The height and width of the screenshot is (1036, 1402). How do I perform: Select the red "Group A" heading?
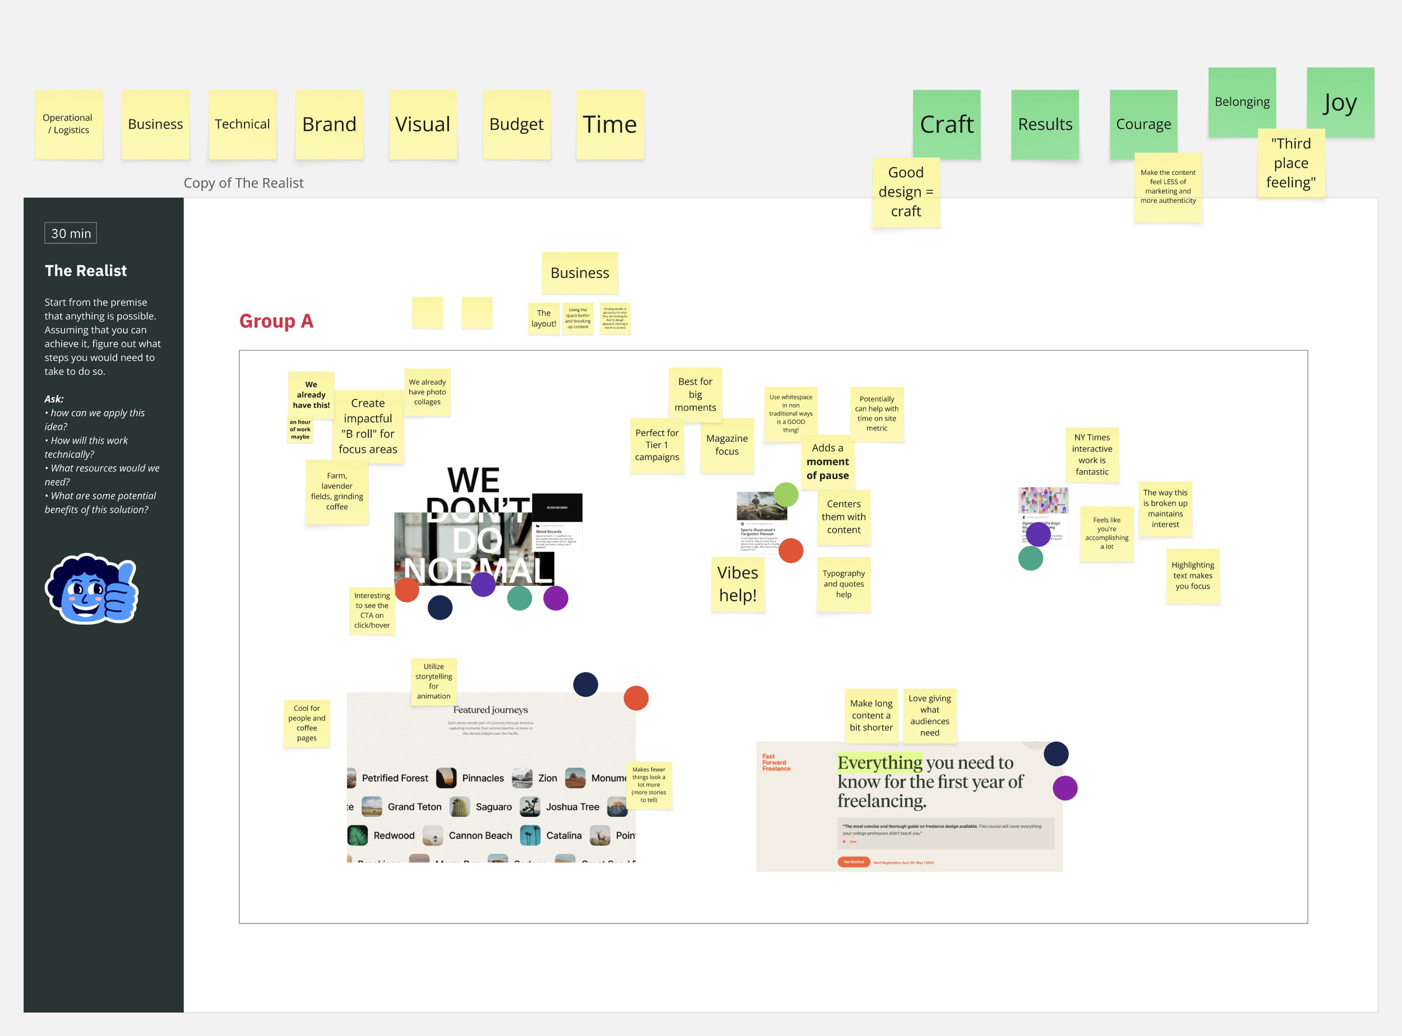click(x=276, y=321)
